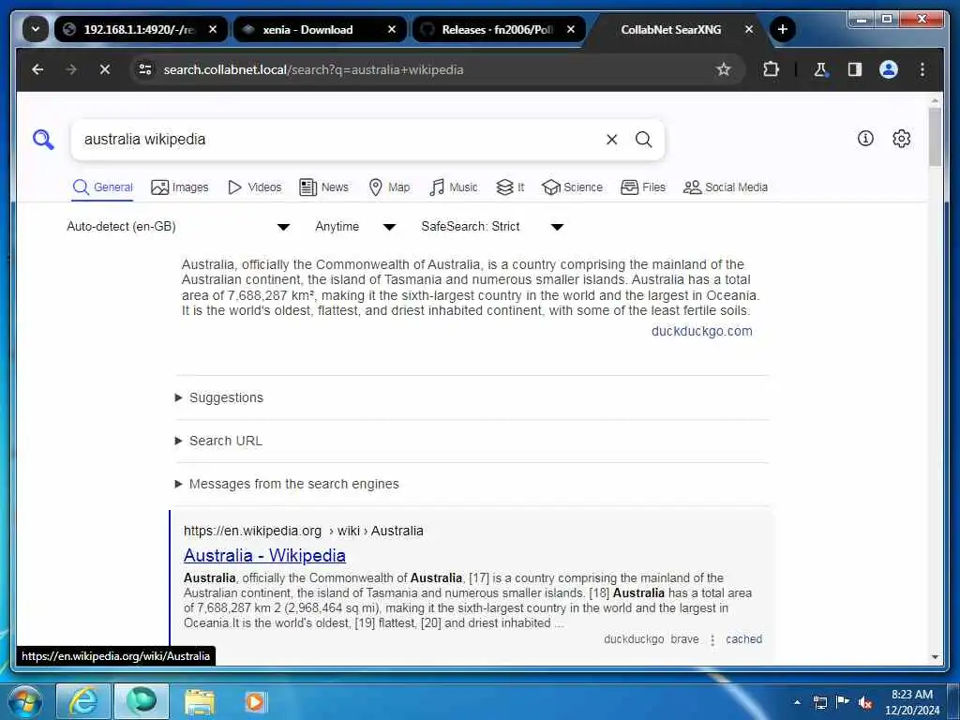Click the SearXNG magnifier logo icon
960x720 pixels.
click(x=43, y=140)
